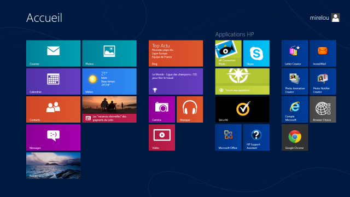
Task: Open the Letter Creator tile
Action: (295, 54)
